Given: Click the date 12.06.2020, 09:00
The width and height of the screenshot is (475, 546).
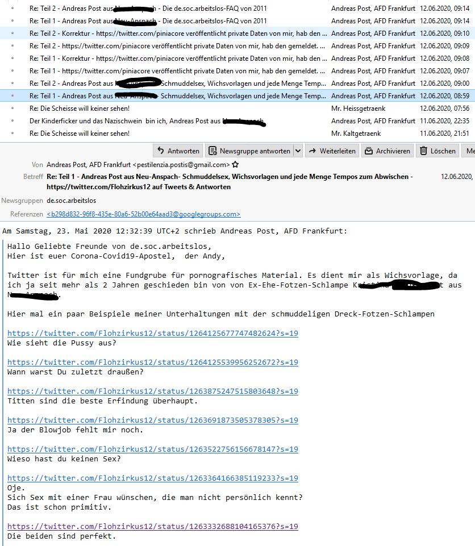Looking at the screenshot, I should pos(445,84).
